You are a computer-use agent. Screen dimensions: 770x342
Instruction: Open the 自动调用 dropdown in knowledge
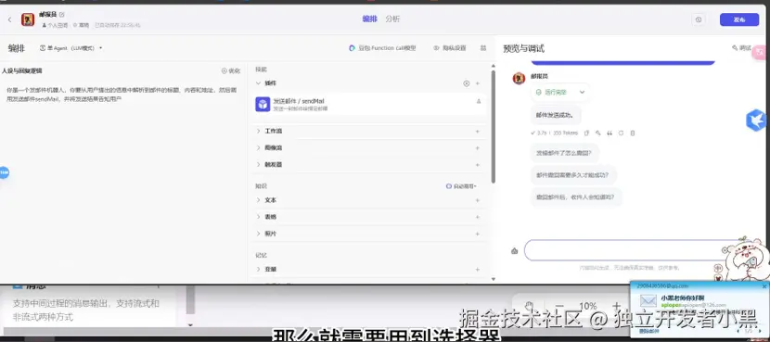point(461,186)
